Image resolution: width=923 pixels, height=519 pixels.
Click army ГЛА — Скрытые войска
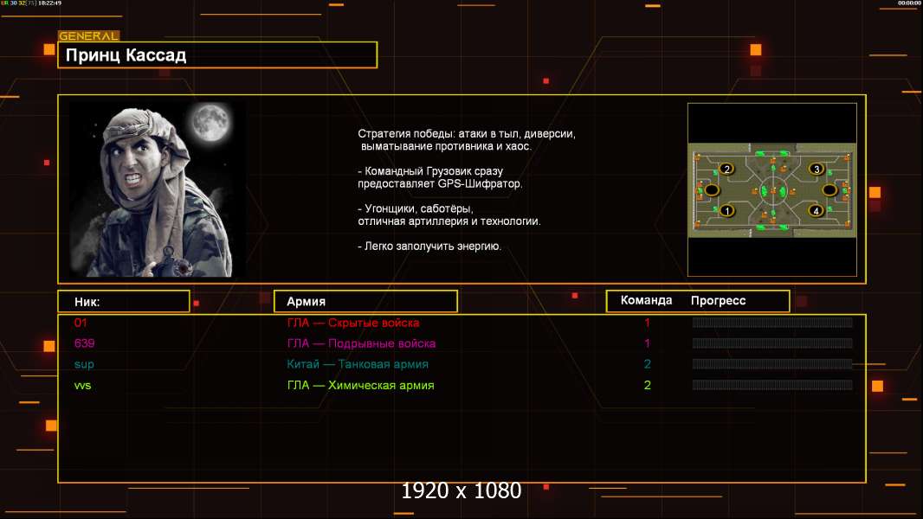pyautogui.click(x=353, y=323)
